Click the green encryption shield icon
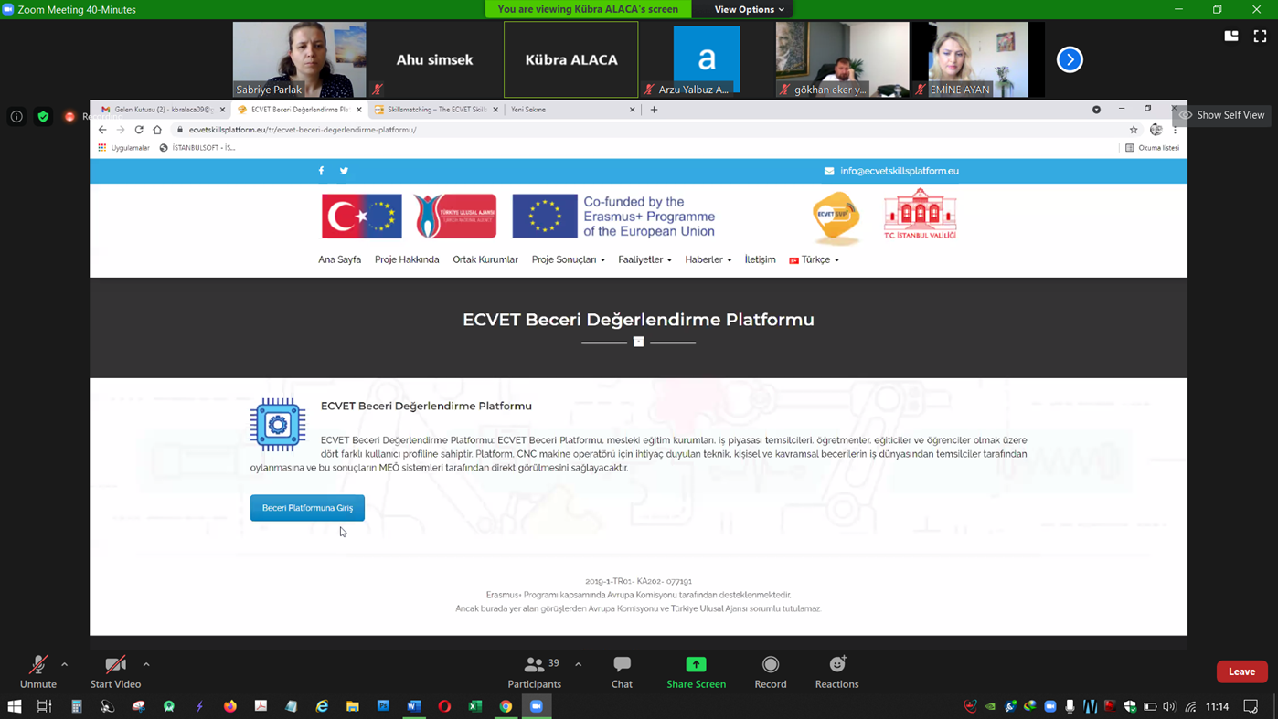Screen dimensions: 1278x719 (43, 116)
